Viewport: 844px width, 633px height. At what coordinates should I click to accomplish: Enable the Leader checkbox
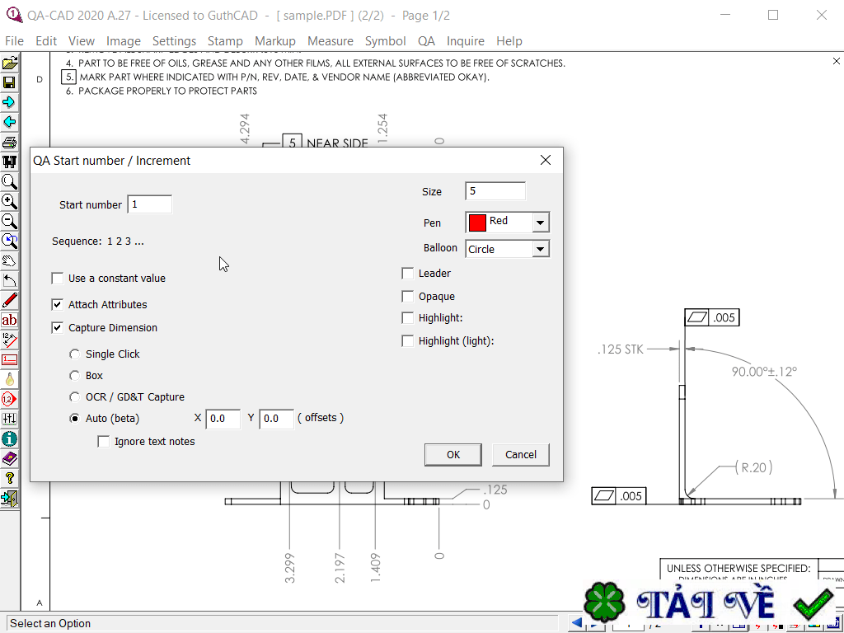point(407,273)
